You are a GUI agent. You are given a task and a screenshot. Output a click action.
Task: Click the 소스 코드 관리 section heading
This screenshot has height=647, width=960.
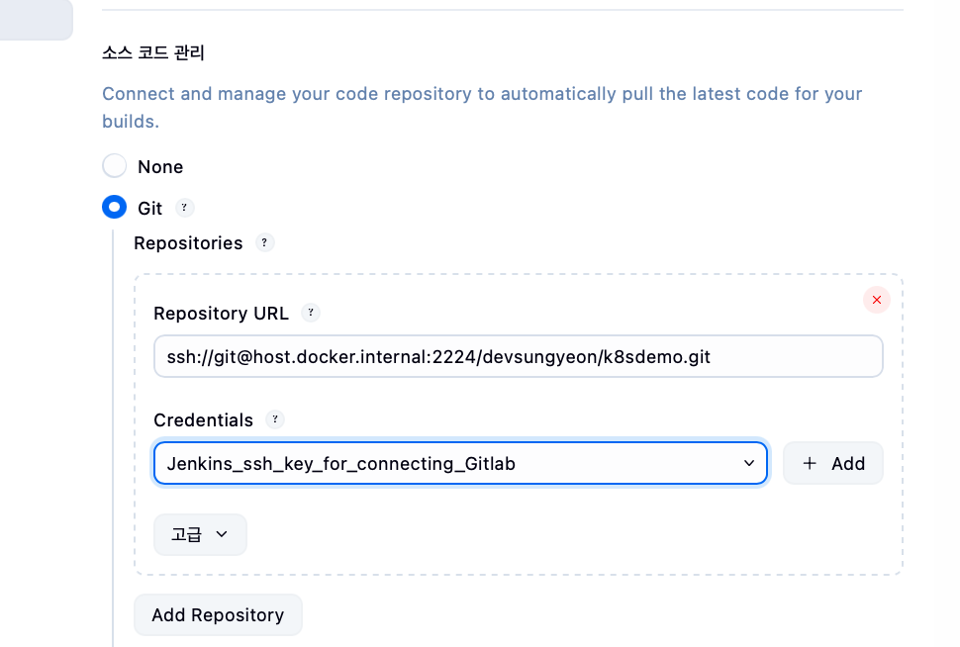click(153, 52)
